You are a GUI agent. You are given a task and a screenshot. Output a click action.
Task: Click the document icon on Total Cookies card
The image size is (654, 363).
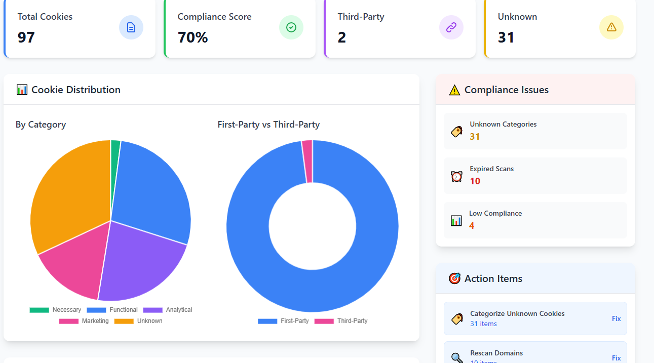click(131, 27)
